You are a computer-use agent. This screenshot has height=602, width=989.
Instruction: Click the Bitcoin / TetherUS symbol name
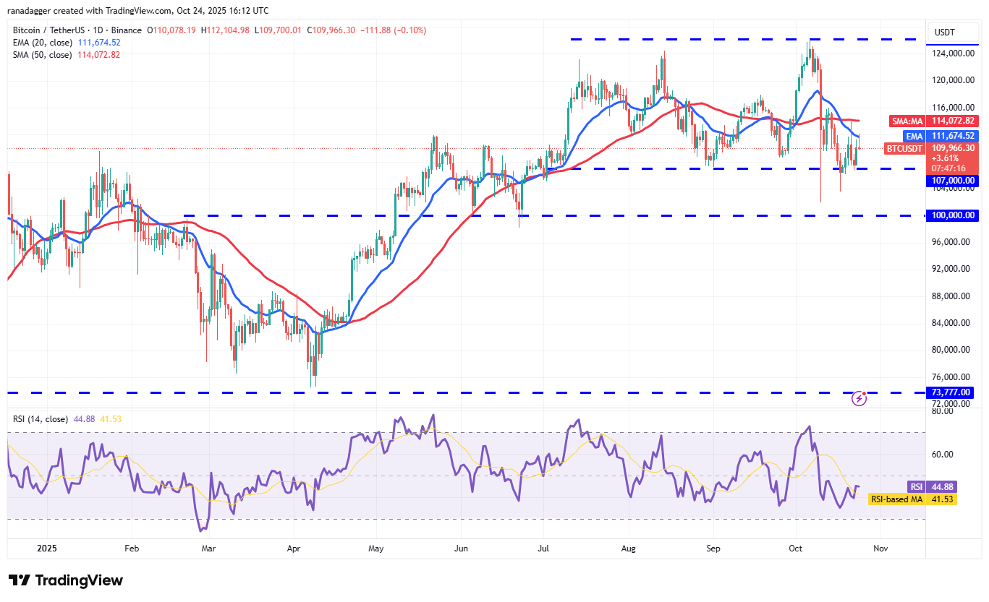pos(51,30)
